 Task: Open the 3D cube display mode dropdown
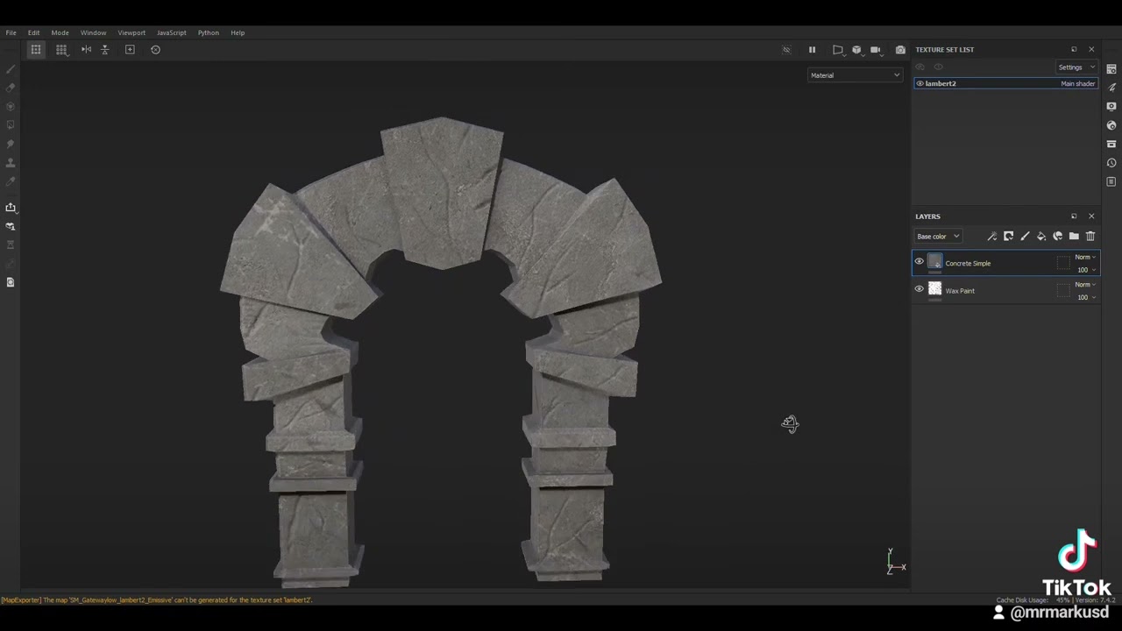[857, 50]
